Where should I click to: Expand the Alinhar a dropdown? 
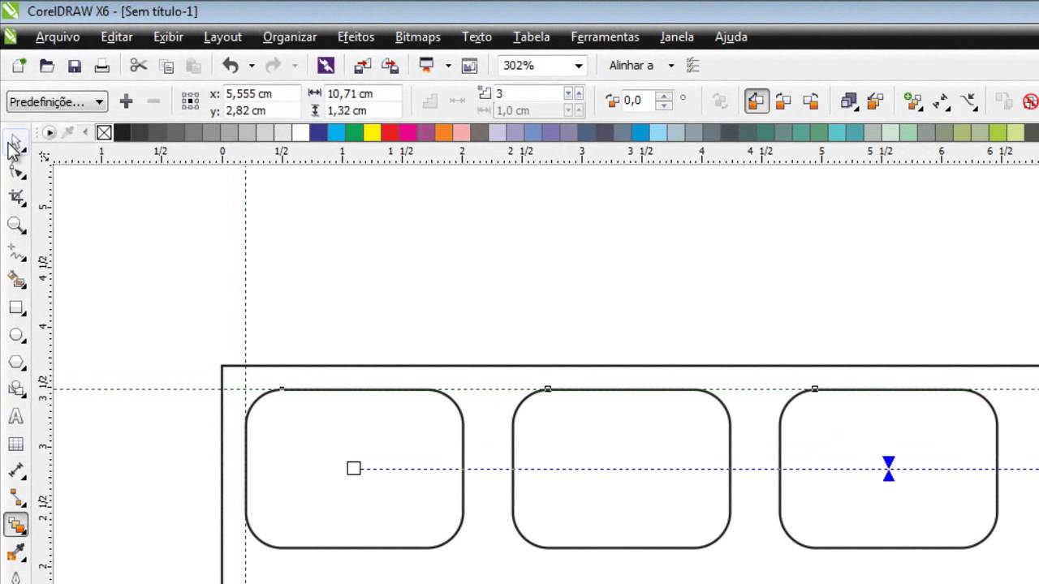tap(670, 66)
